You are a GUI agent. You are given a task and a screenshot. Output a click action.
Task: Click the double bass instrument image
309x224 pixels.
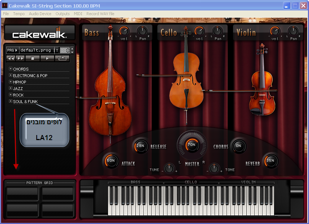pos(110,85)
